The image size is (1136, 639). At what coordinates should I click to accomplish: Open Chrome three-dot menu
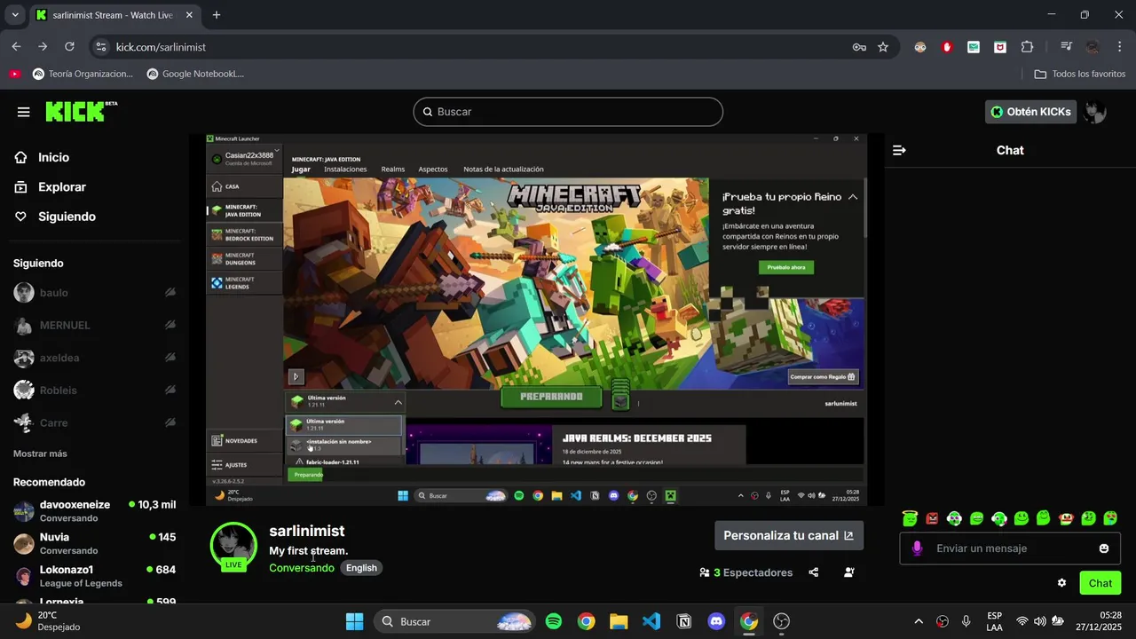click(1119, 47)
